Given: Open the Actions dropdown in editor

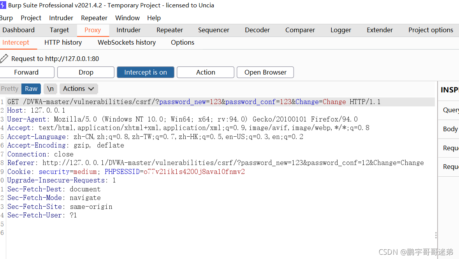Looking at the screenshot, I should 79,89.
